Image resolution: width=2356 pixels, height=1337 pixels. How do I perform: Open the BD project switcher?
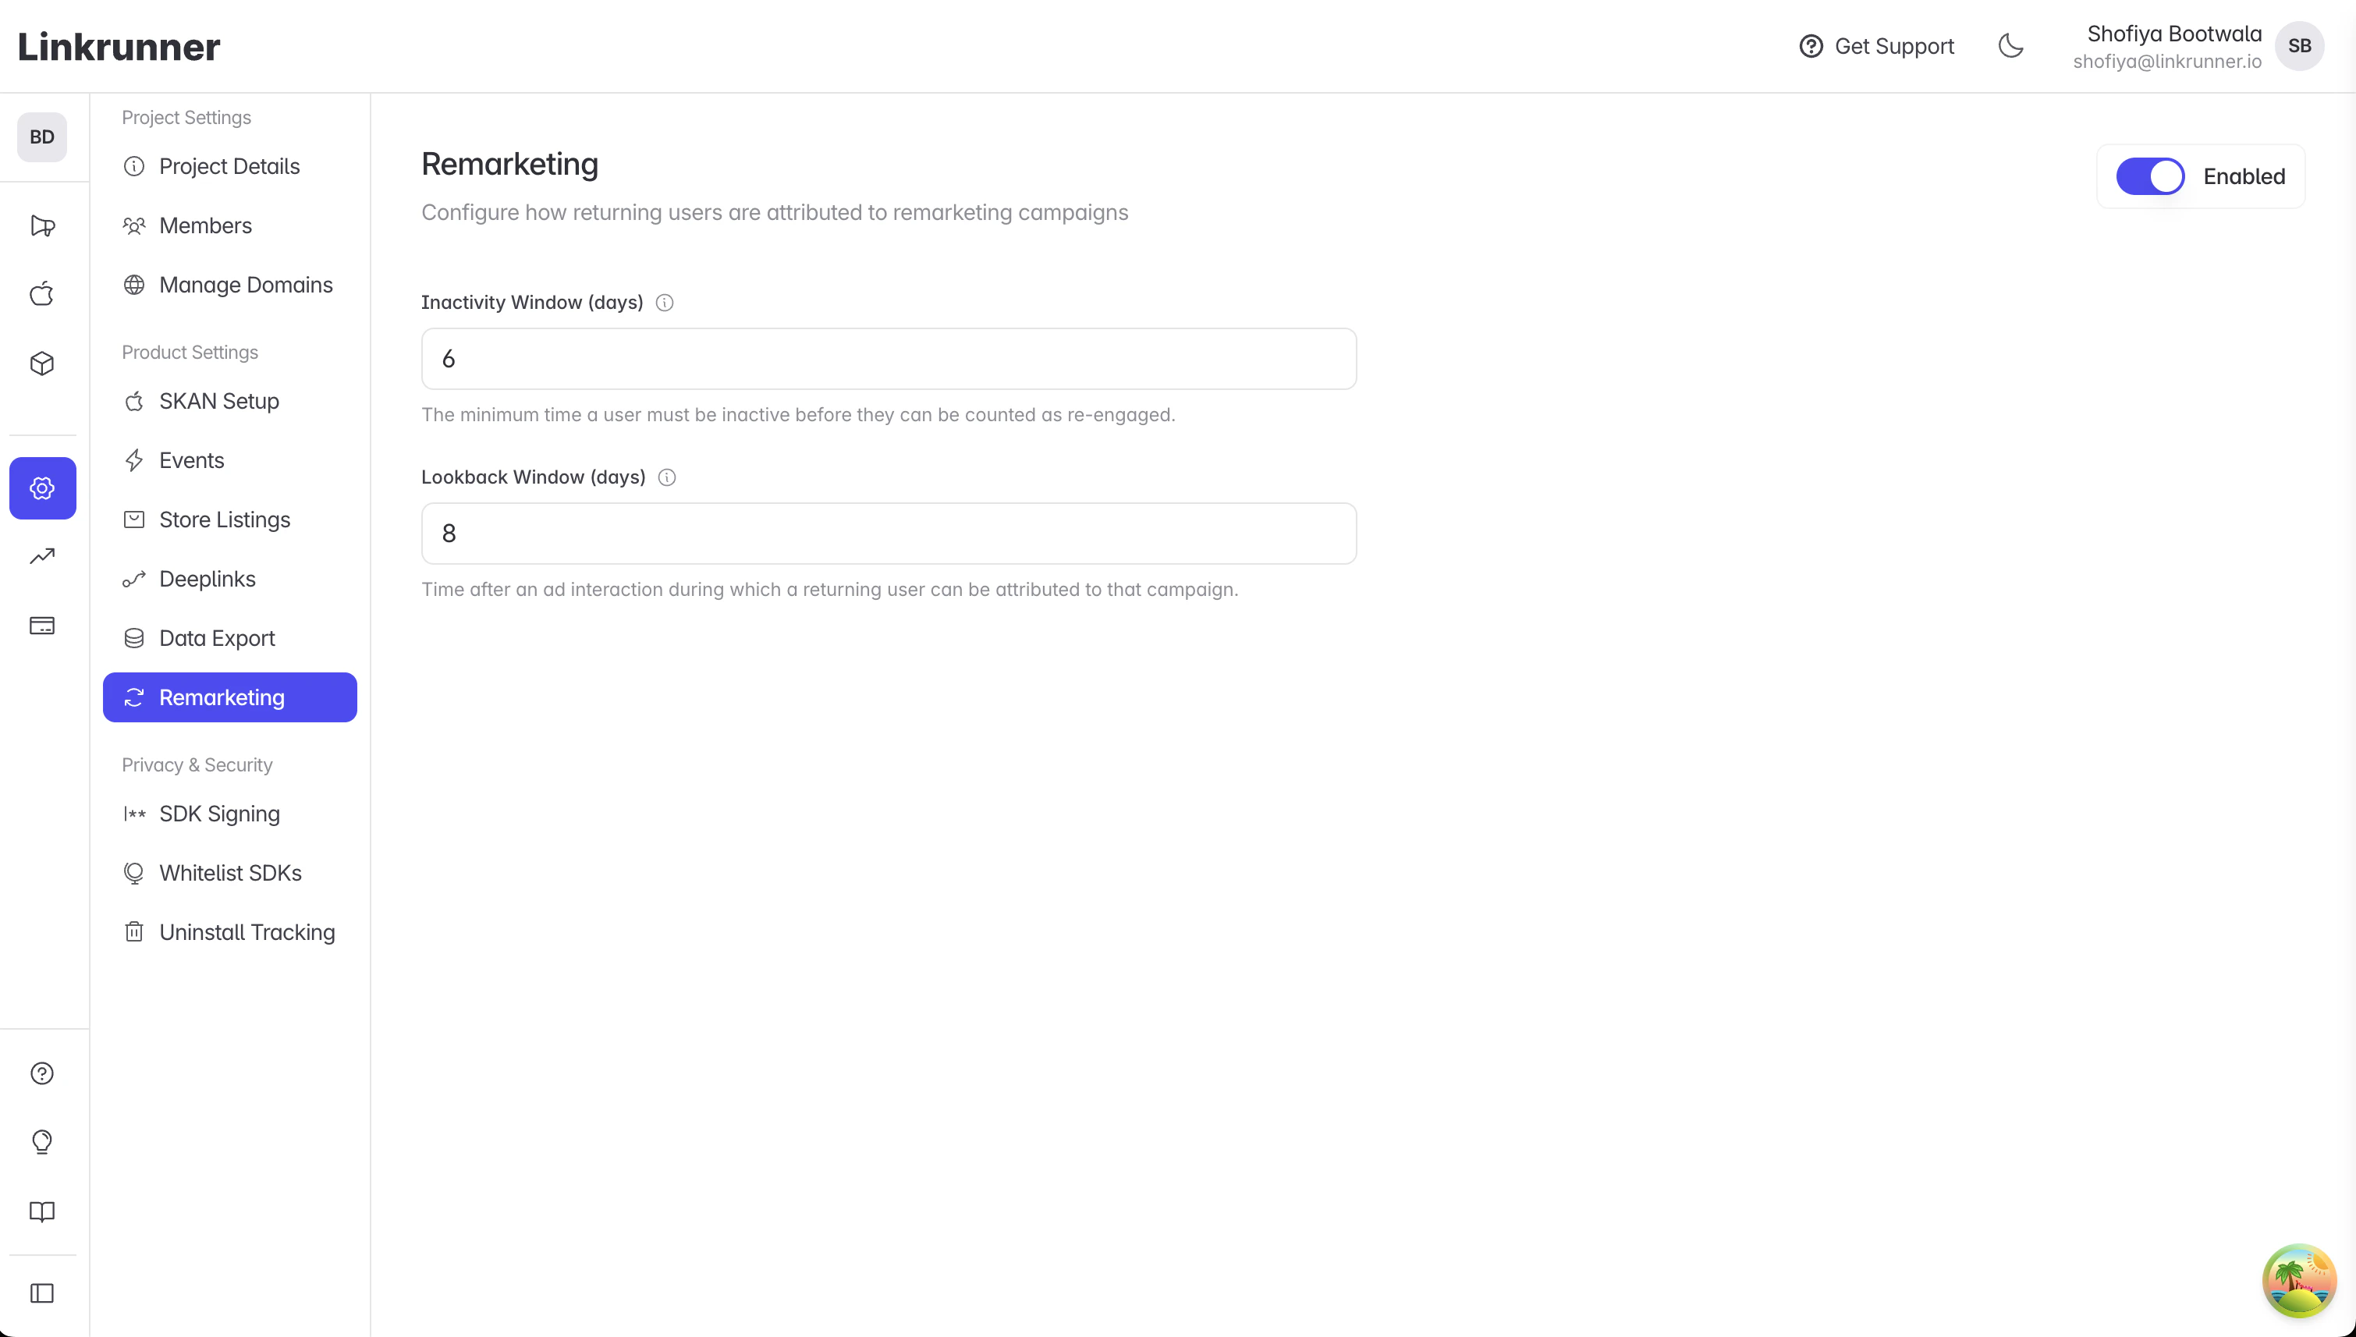coord(42,137)
